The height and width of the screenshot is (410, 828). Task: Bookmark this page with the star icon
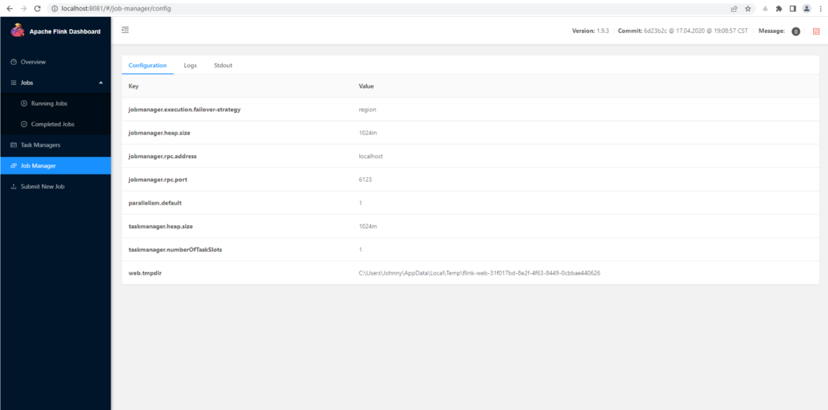747,9
